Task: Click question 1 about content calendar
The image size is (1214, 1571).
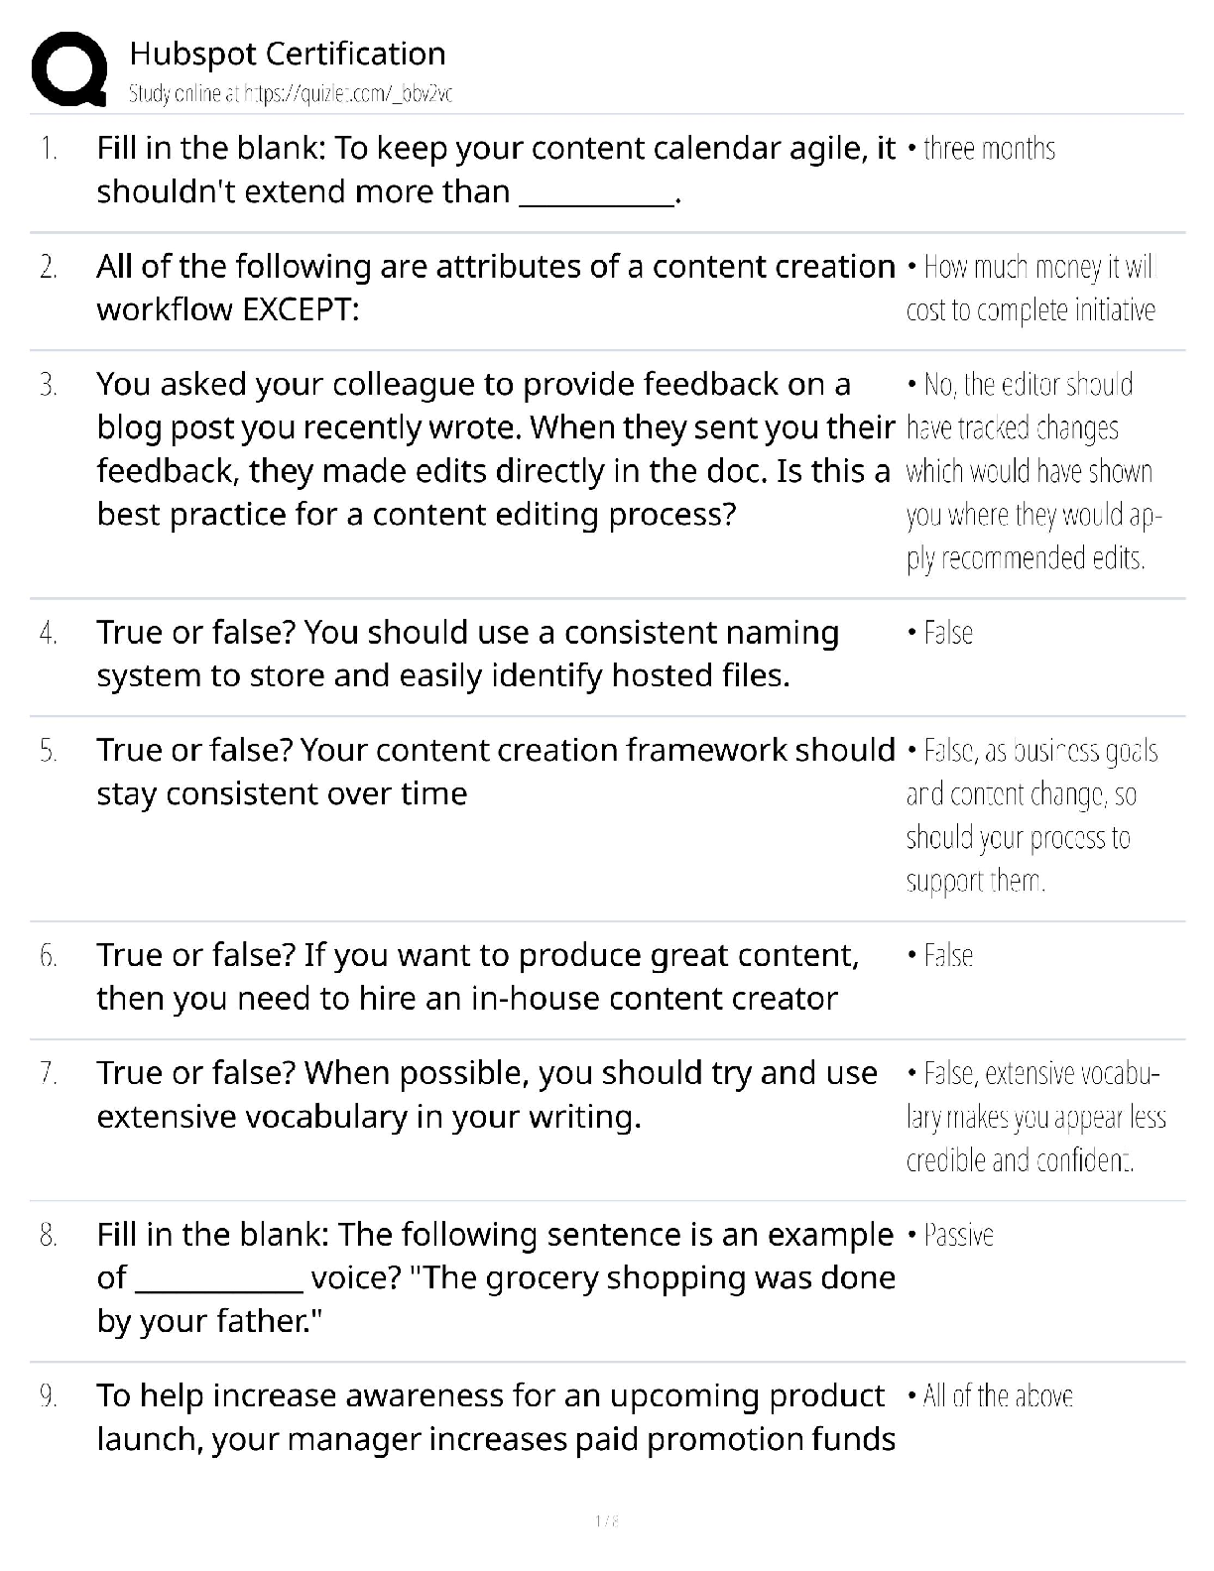Action: [496, 170]
